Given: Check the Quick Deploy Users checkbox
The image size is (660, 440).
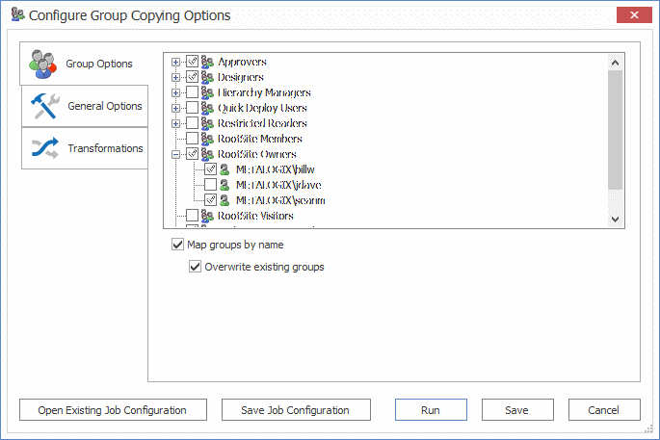Looking at the screenshot, I should (x=192, y=109).
